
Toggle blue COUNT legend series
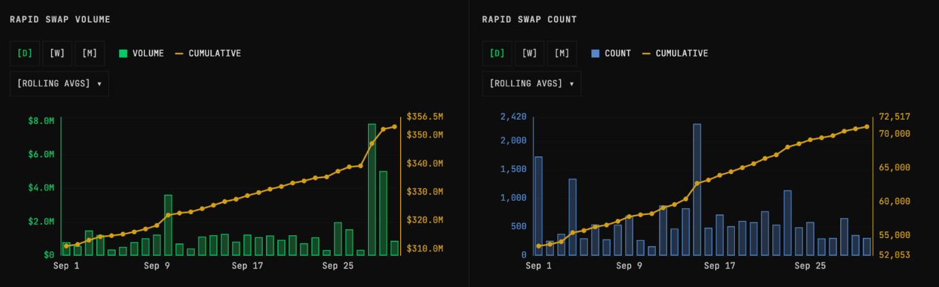(611, 53)
